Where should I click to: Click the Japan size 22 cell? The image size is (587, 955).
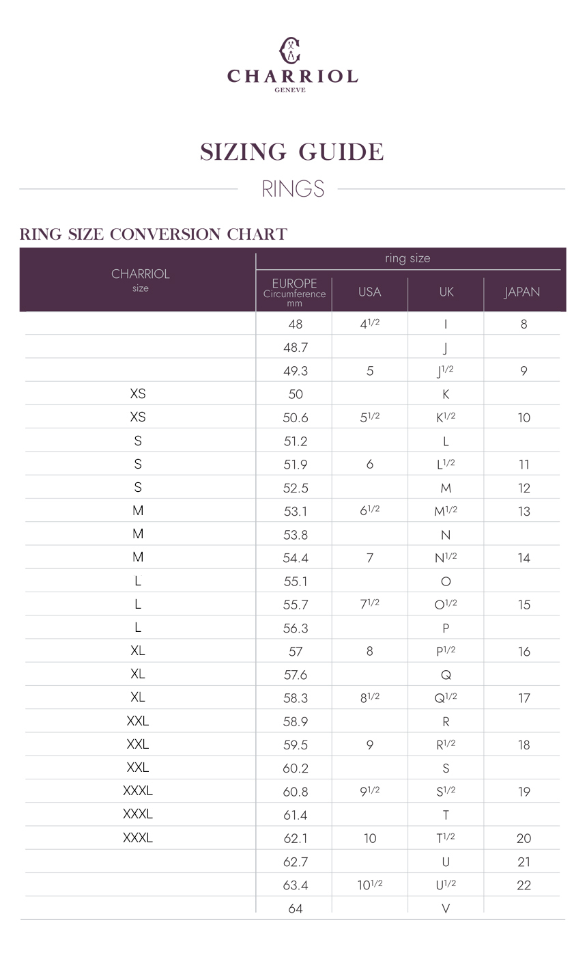pyautogui.click(x=524, y=885)
